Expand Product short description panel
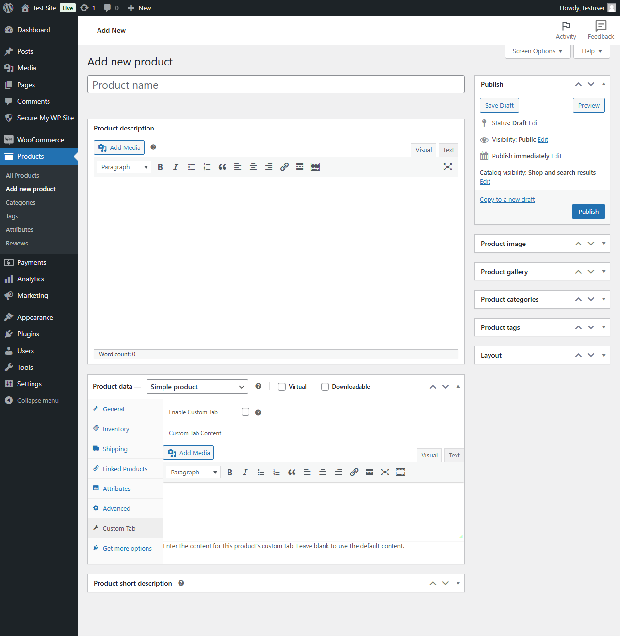 tap(458, 583)
